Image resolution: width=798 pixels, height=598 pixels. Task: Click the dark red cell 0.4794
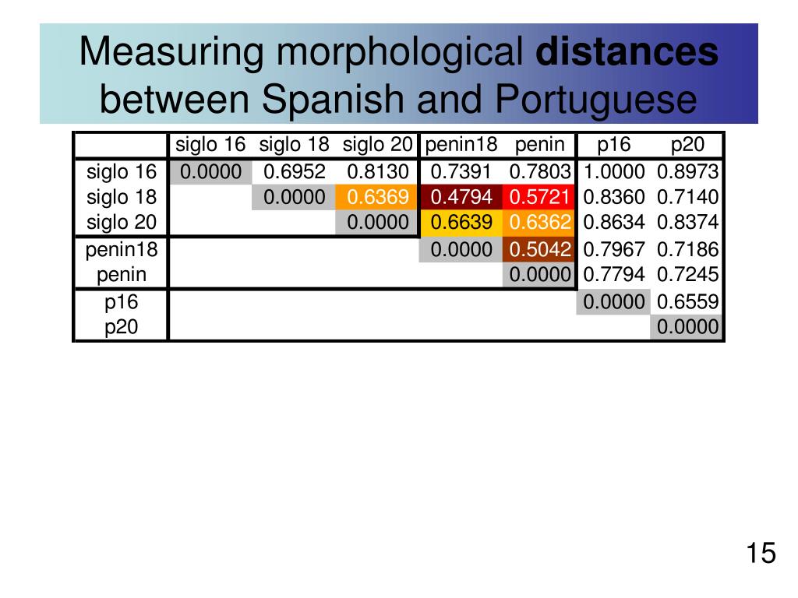pos(461,197)
